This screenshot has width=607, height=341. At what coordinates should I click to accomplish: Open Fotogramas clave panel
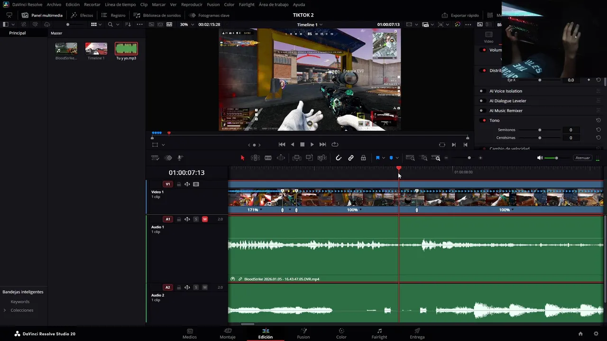coord(209,15)
